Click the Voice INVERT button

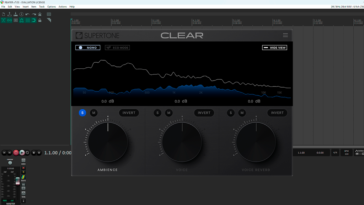point(204,113)
